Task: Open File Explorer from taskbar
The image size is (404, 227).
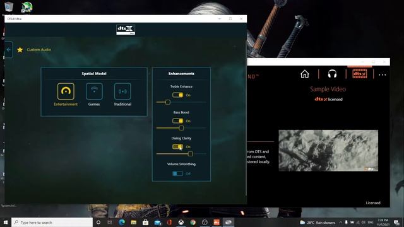Action: coord(134,222)
